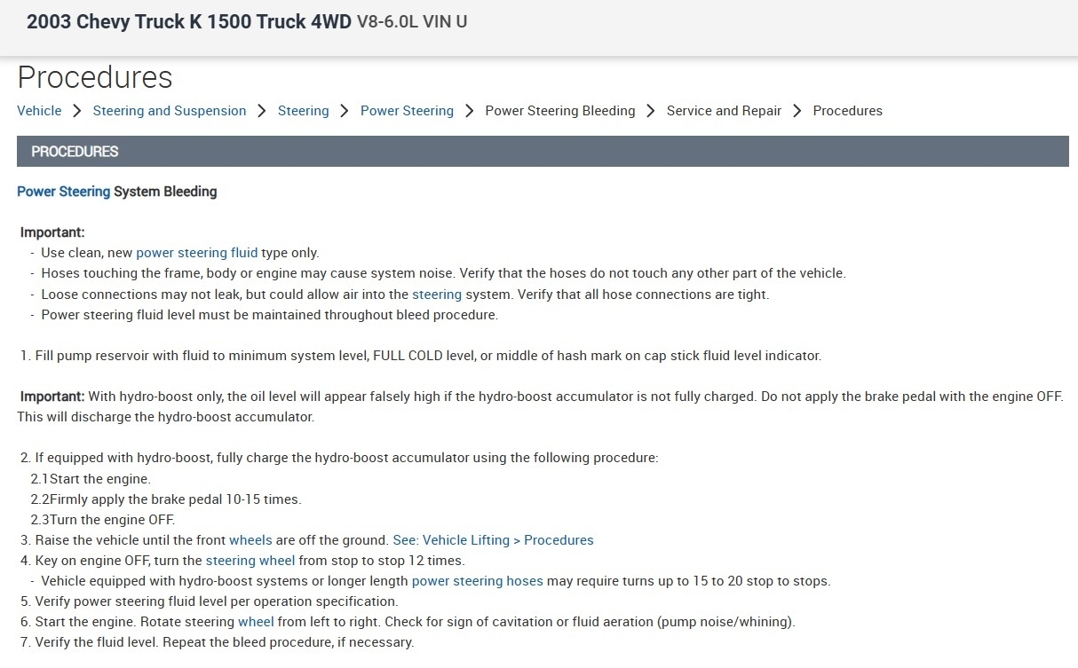The image size is (1078, 668).
Task: Click the Vehicle breadcrumb link
Action: click(x=39, y=111)
